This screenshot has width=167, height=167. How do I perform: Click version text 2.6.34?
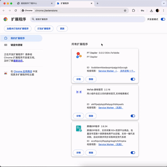pyautogui.click(x=104, y=126)
